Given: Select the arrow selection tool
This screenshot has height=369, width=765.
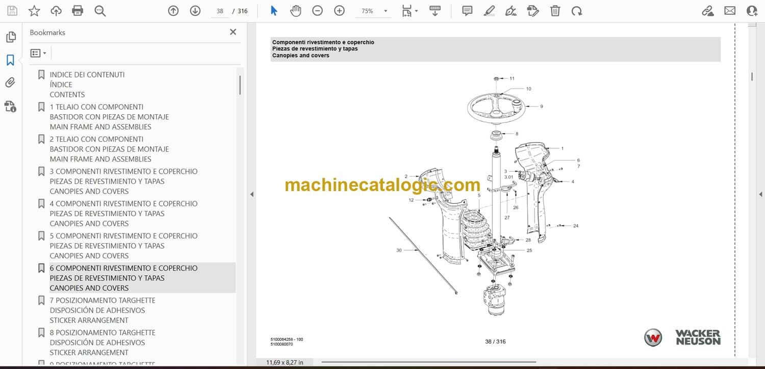Looking at the screenshot, I should pos(274,11).
